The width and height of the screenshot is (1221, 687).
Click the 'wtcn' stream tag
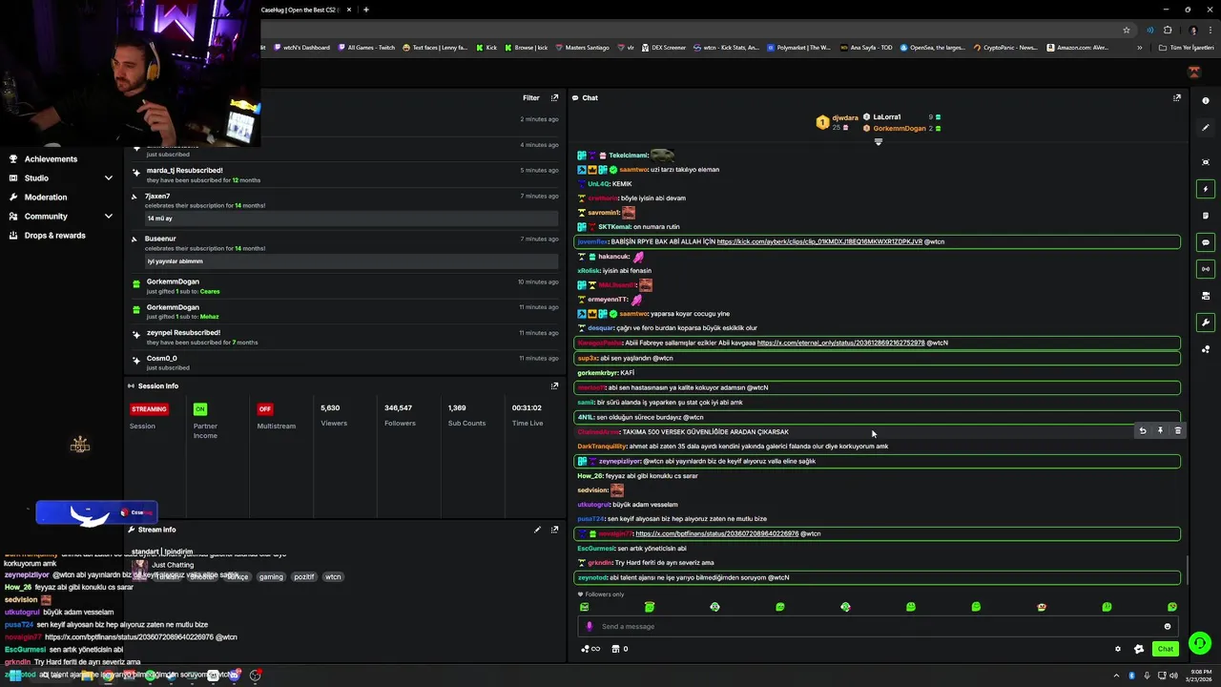333,577
